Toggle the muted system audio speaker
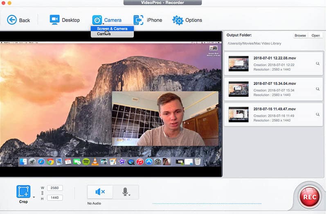 (x=100, y=192)
